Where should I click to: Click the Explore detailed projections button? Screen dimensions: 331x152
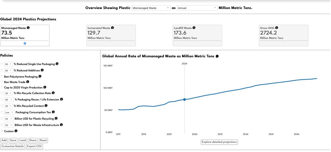coord(219,142)
